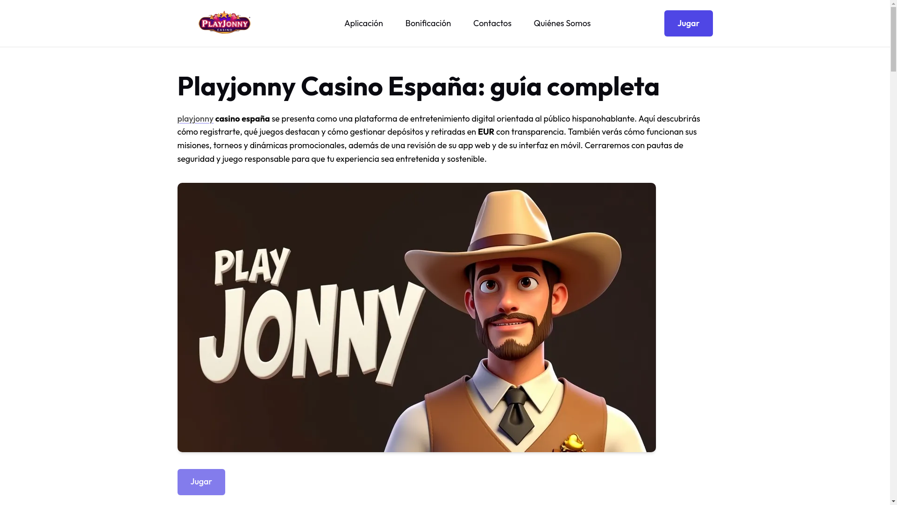897x505 pixels.
Task: Click the empty vertical scrollbar track
Action: [x=893, y=281]
